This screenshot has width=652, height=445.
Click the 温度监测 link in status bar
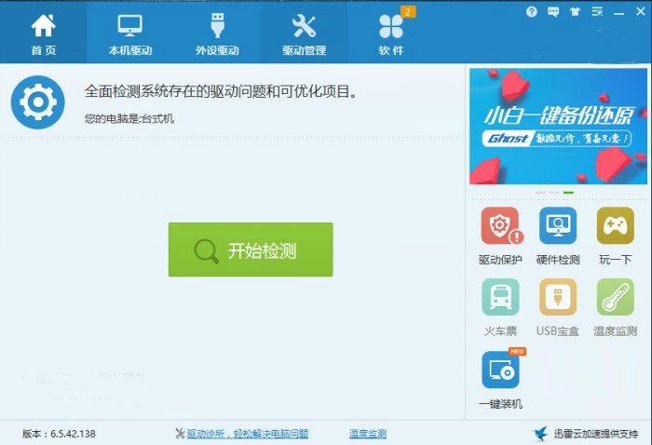[x=367, y=434]
